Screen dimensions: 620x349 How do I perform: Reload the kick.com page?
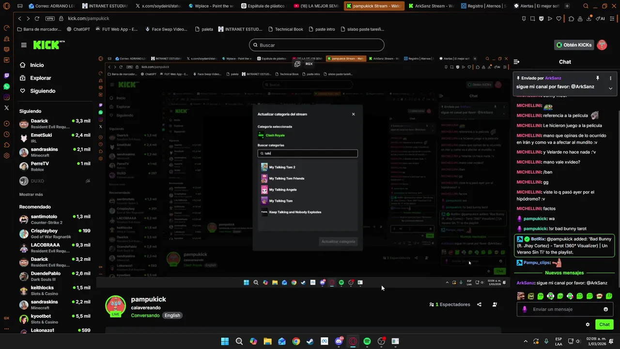[36, 18]
